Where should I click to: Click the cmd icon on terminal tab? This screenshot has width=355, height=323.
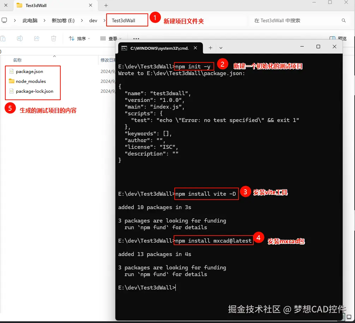point(124,48)
